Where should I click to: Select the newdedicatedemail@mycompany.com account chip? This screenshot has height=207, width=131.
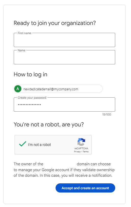click(58, 89)
